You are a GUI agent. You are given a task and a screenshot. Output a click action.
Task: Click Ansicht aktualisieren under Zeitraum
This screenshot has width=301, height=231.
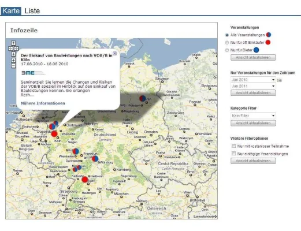click(x=253, y=92)
